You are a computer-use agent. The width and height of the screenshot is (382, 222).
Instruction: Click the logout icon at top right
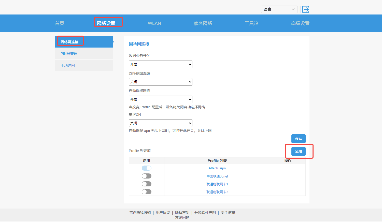click(305, 9)
